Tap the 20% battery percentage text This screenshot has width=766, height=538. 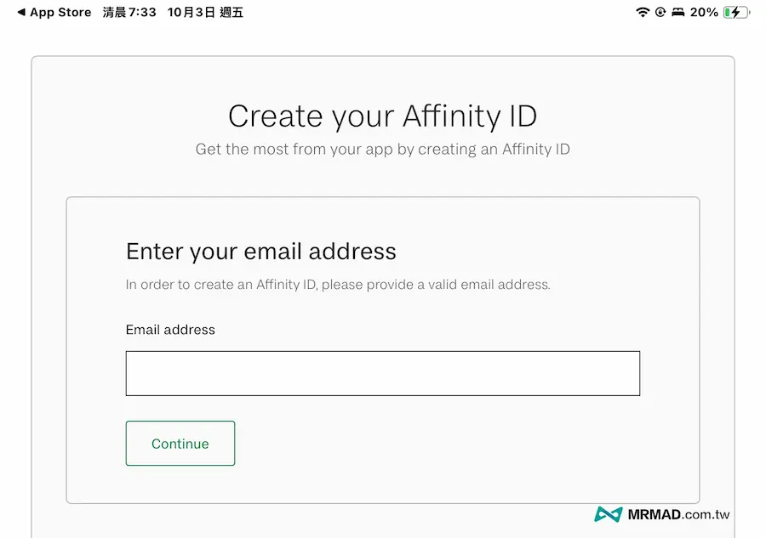704,12
